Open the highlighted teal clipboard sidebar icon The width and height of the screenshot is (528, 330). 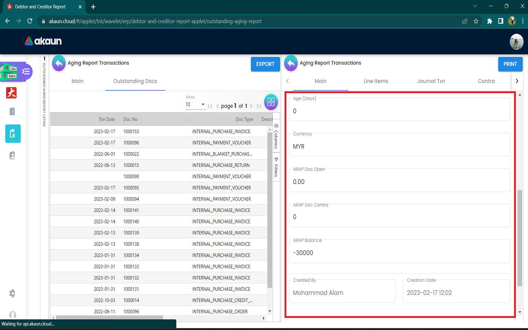point(13,133)
